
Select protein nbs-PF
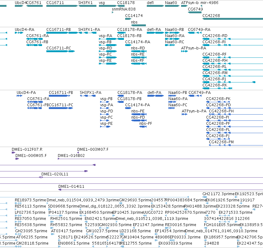[146, 124]
